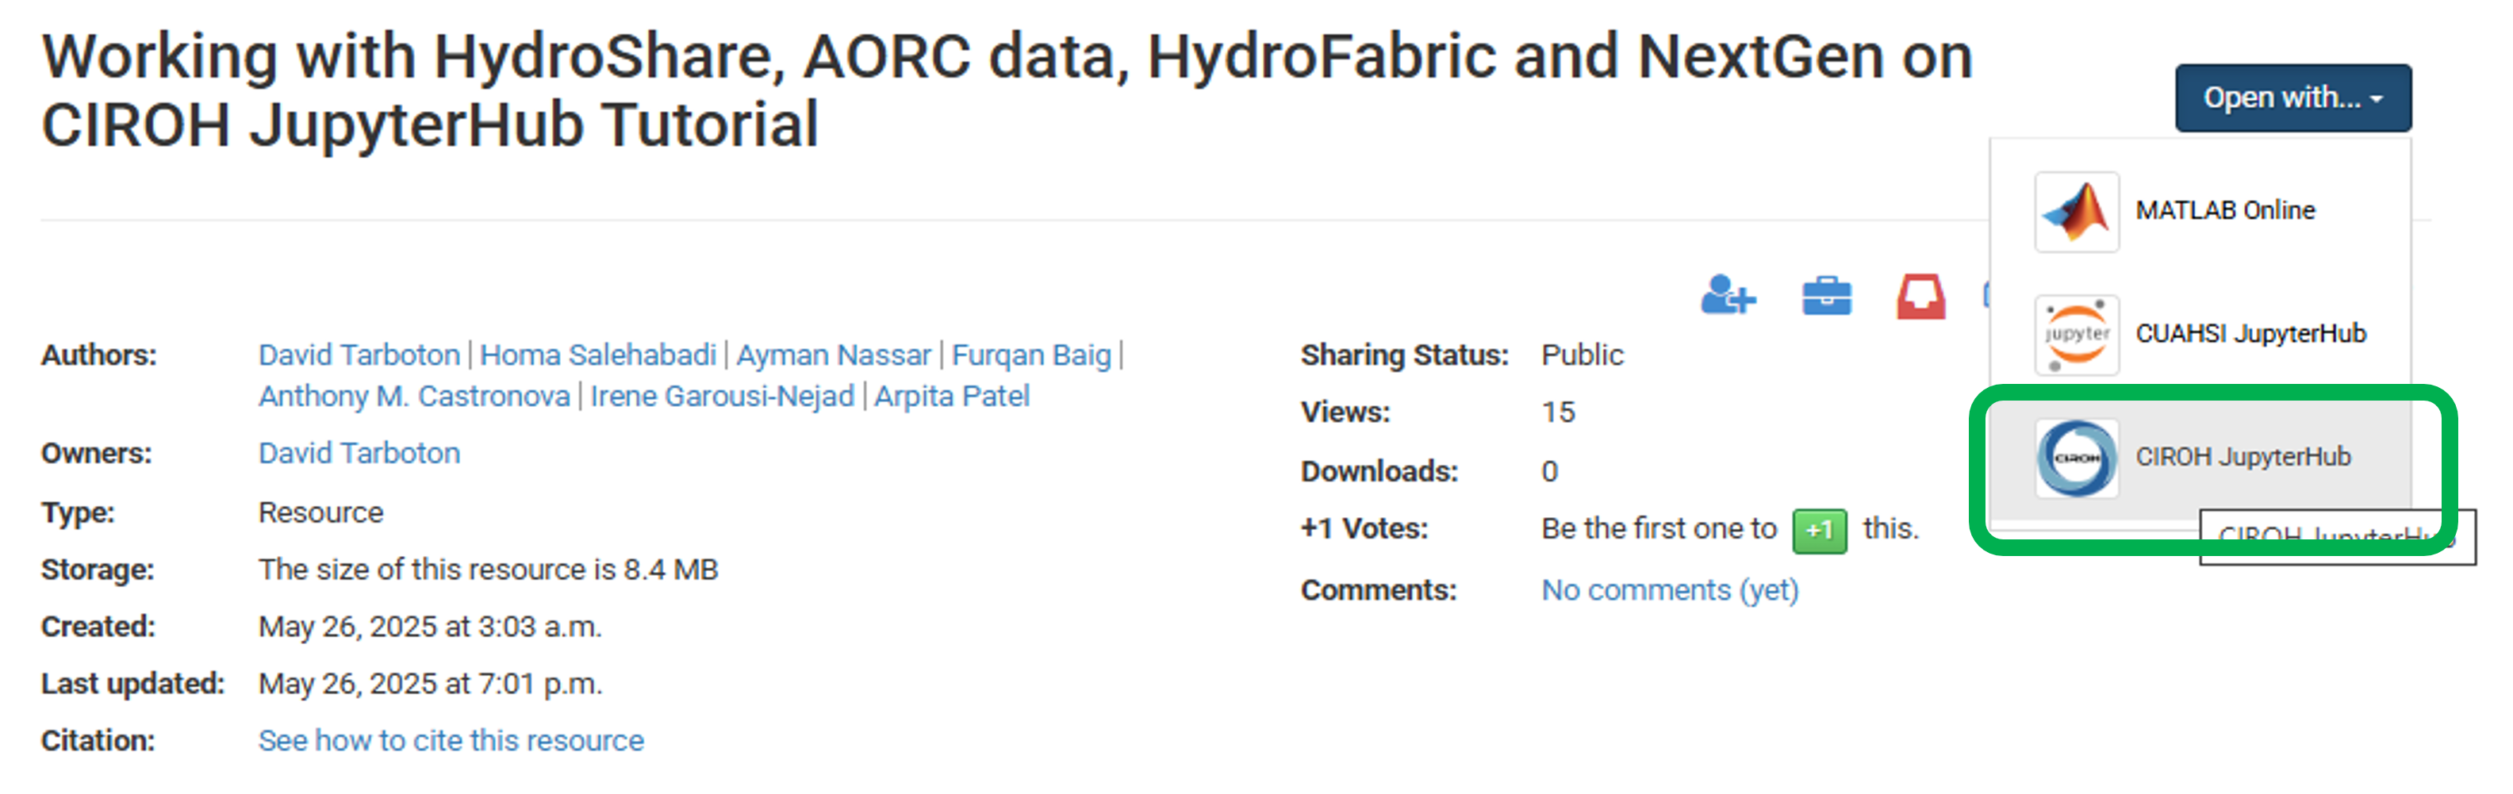Click the Irene Garousi-Nejad link
The height and width of the screenshot is (794, 2513).
click(x=723, y=396)
